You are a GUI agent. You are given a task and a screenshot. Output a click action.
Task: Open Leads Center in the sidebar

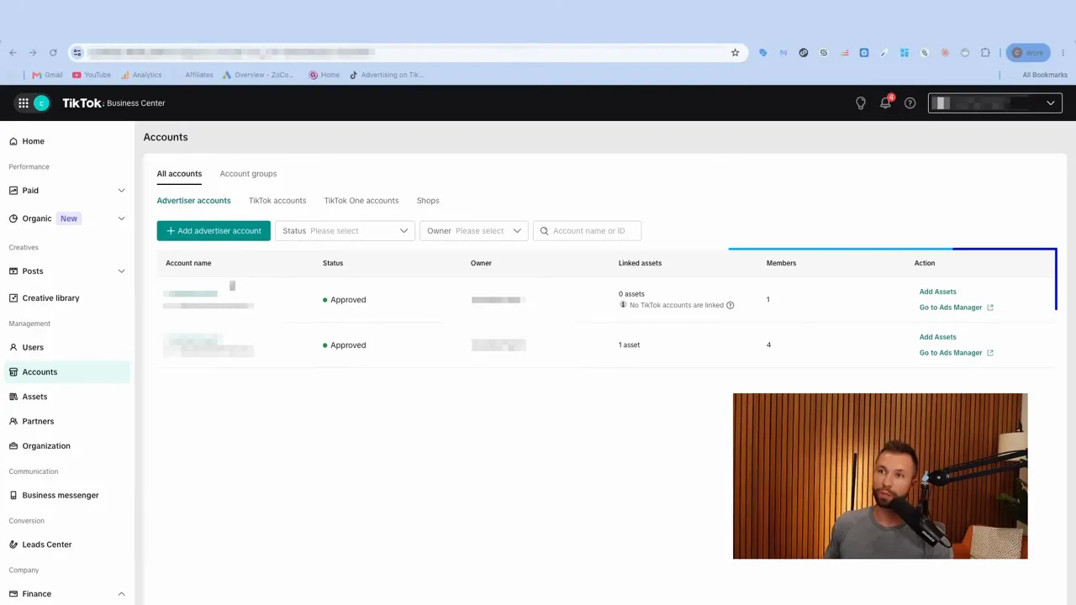(67, 544)
